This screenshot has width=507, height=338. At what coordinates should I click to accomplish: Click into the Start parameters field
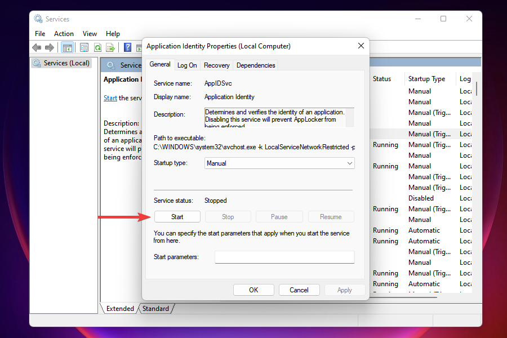[284, 257]
